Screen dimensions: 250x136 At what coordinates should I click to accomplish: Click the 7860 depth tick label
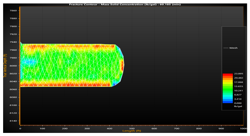pyautogui.click(x=13, y=11)
